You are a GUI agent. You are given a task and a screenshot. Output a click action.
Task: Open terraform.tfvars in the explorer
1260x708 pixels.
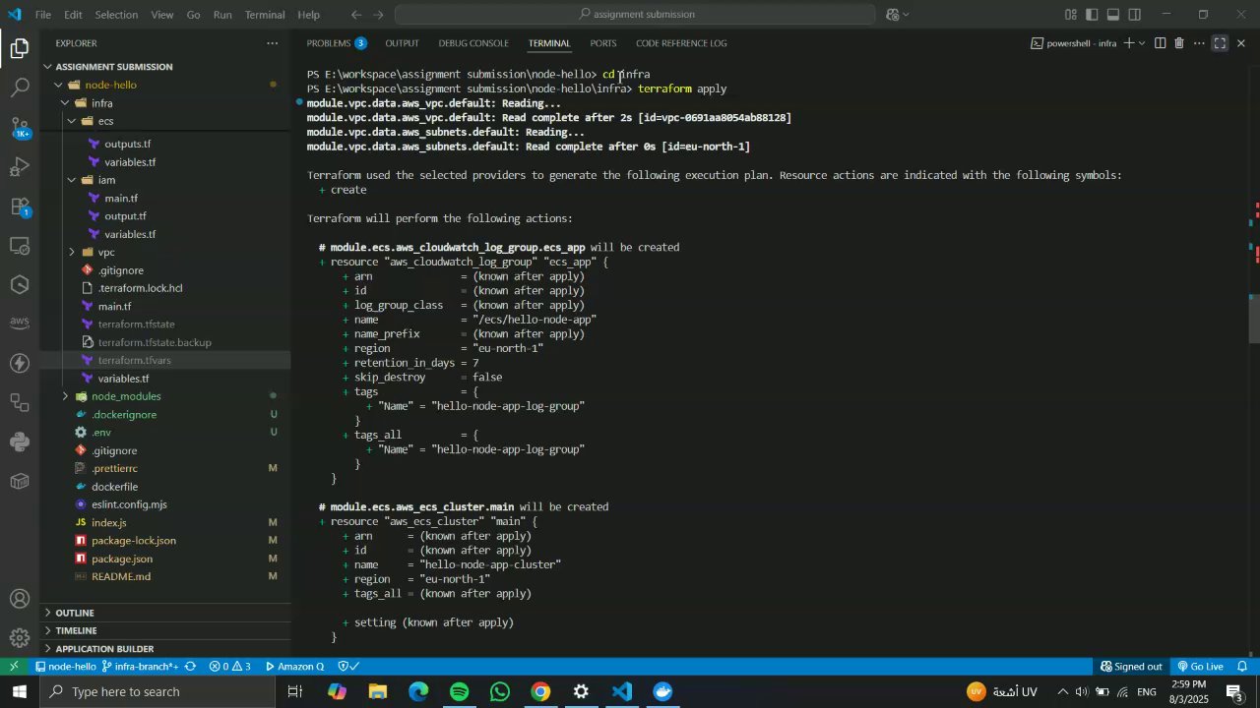pyautogui.click(x=135, y=361)
